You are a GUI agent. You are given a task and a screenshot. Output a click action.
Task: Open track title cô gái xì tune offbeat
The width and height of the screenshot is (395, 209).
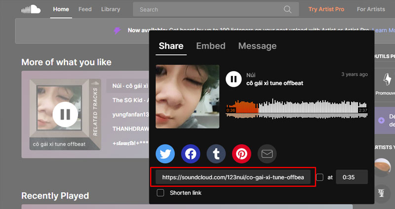coord(275,83)
